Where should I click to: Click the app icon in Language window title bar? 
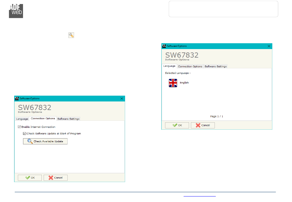pos(164,46)
